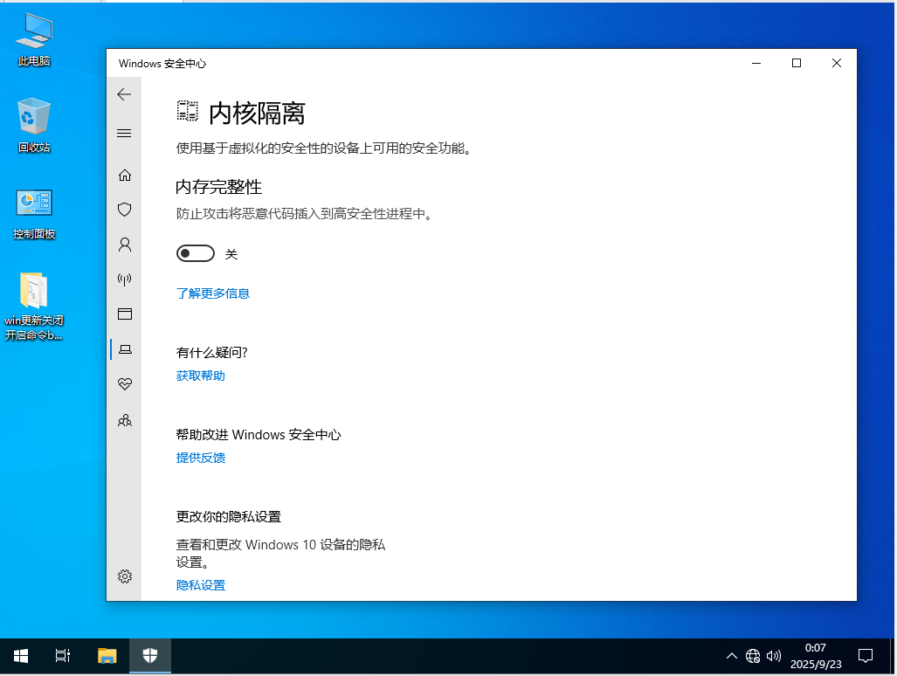Open the Home page in the sidebar
Image resolution: width=897 pixels, height=676 pixels.
tap(125, 175)
